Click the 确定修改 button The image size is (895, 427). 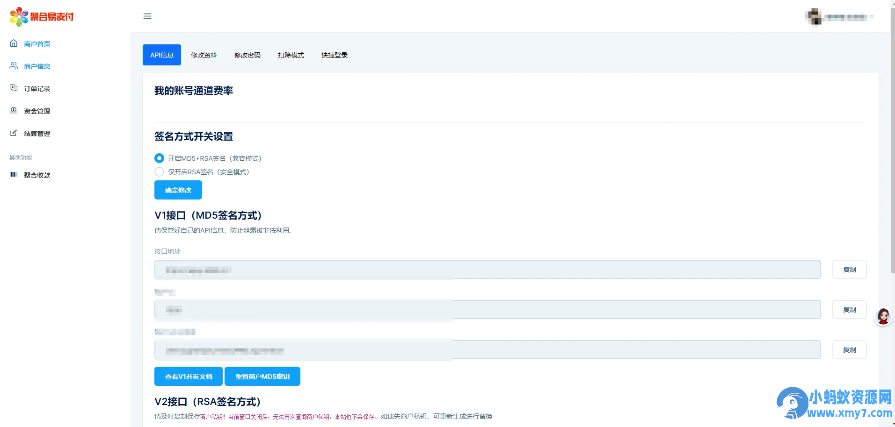click(x=178, y=190)
